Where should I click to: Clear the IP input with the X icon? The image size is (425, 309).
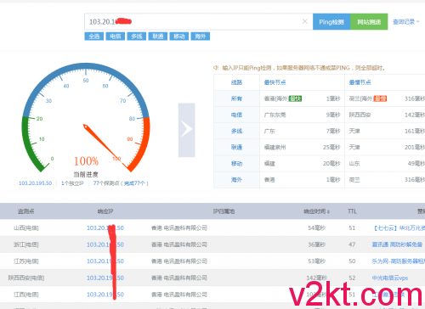(305, 21)
